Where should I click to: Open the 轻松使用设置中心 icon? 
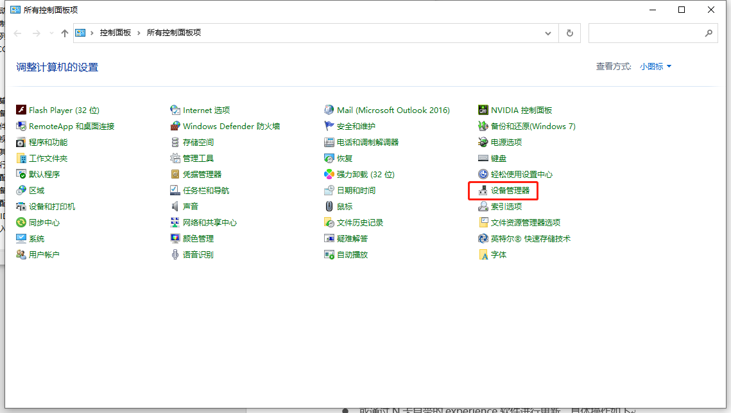tap(483, 174)
